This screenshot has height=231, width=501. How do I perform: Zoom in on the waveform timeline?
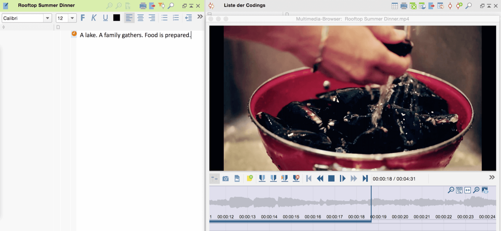(x=476, y=190)
